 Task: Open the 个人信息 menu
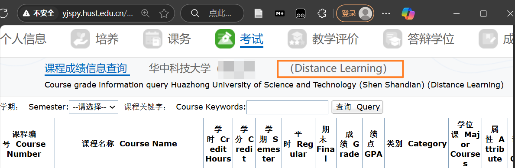tap(23, 39)
